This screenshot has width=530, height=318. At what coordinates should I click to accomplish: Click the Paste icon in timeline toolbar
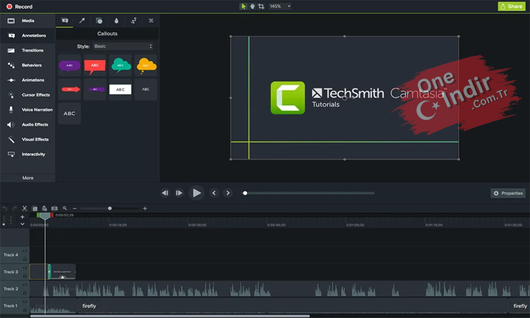point(45,208)
